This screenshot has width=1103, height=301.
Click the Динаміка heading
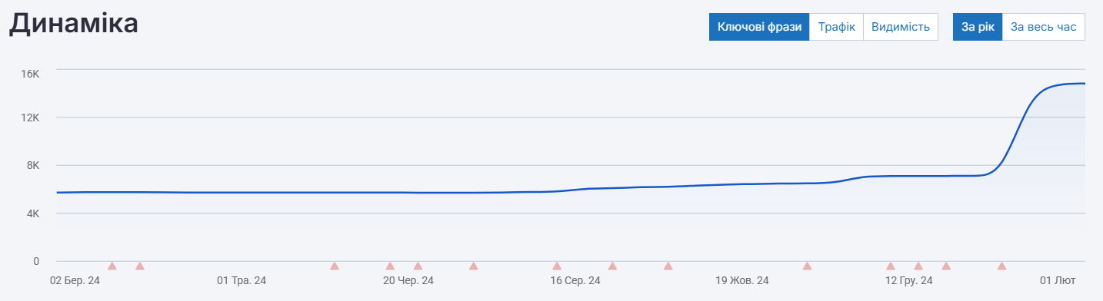tap(74, 24)
